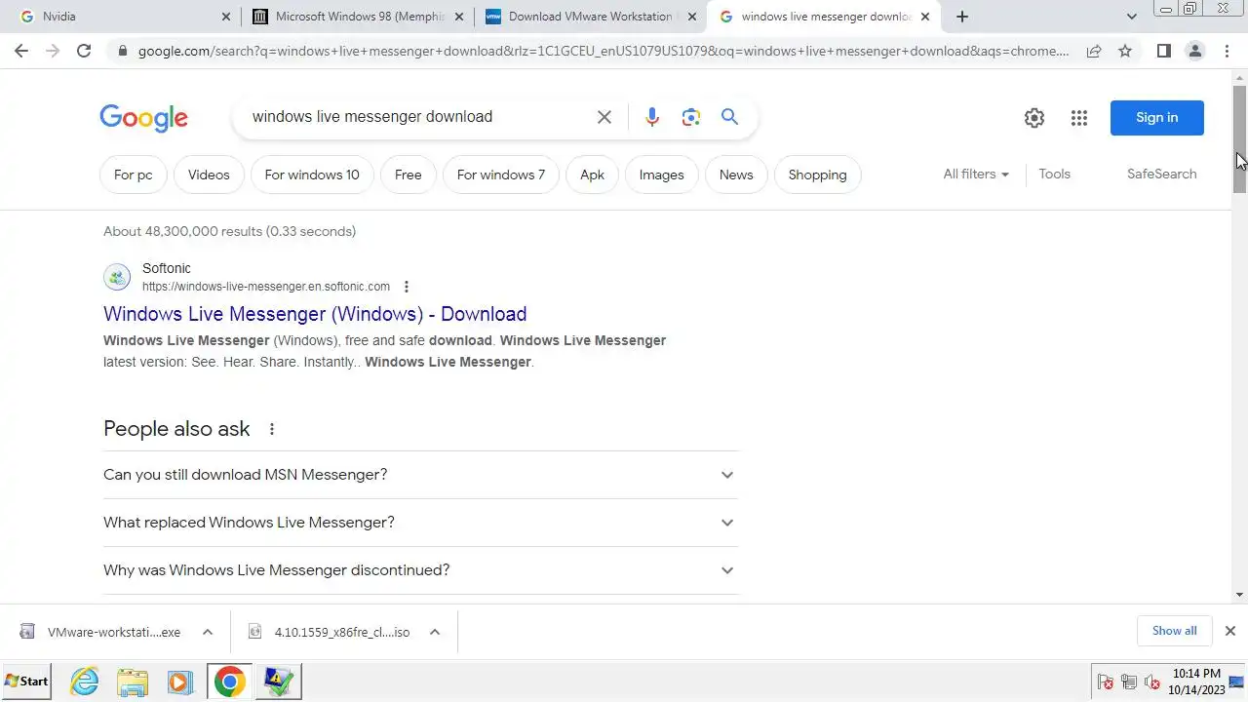Open new tab with plus button
Viewport: 1248px width, 702px height.
(962, 17)
